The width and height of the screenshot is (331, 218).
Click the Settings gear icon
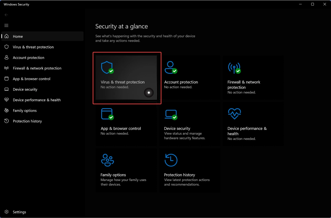click(7, 212)
